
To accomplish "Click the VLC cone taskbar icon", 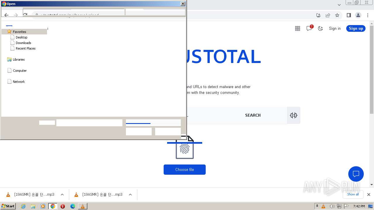I will coord(83,206).
